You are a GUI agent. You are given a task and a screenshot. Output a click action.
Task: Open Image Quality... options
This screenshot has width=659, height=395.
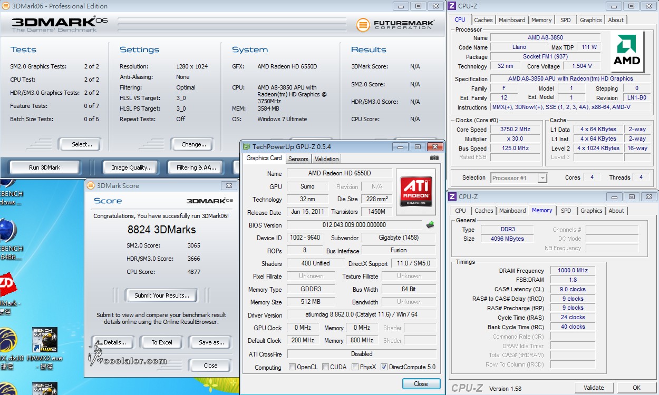coord(131,167)
